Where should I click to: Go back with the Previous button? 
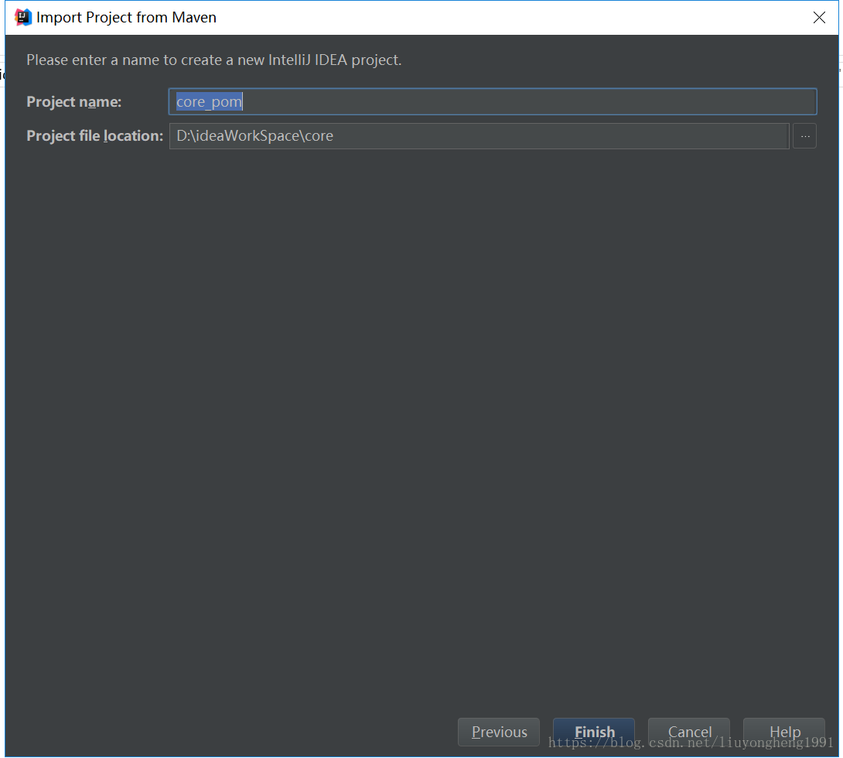498,732
